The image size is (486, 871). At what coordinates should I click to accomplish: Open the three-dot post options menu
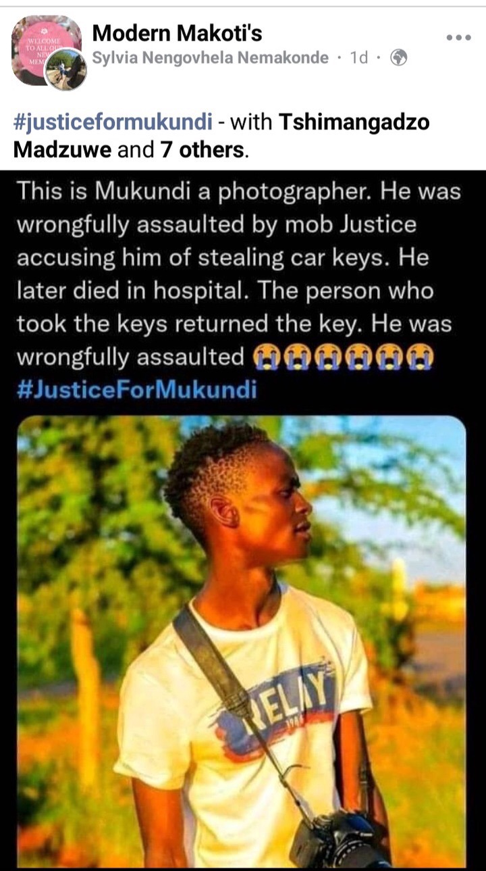[458, 38]
